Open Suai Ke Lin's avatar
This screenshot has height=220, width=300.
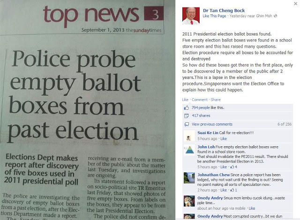(189, 136)
